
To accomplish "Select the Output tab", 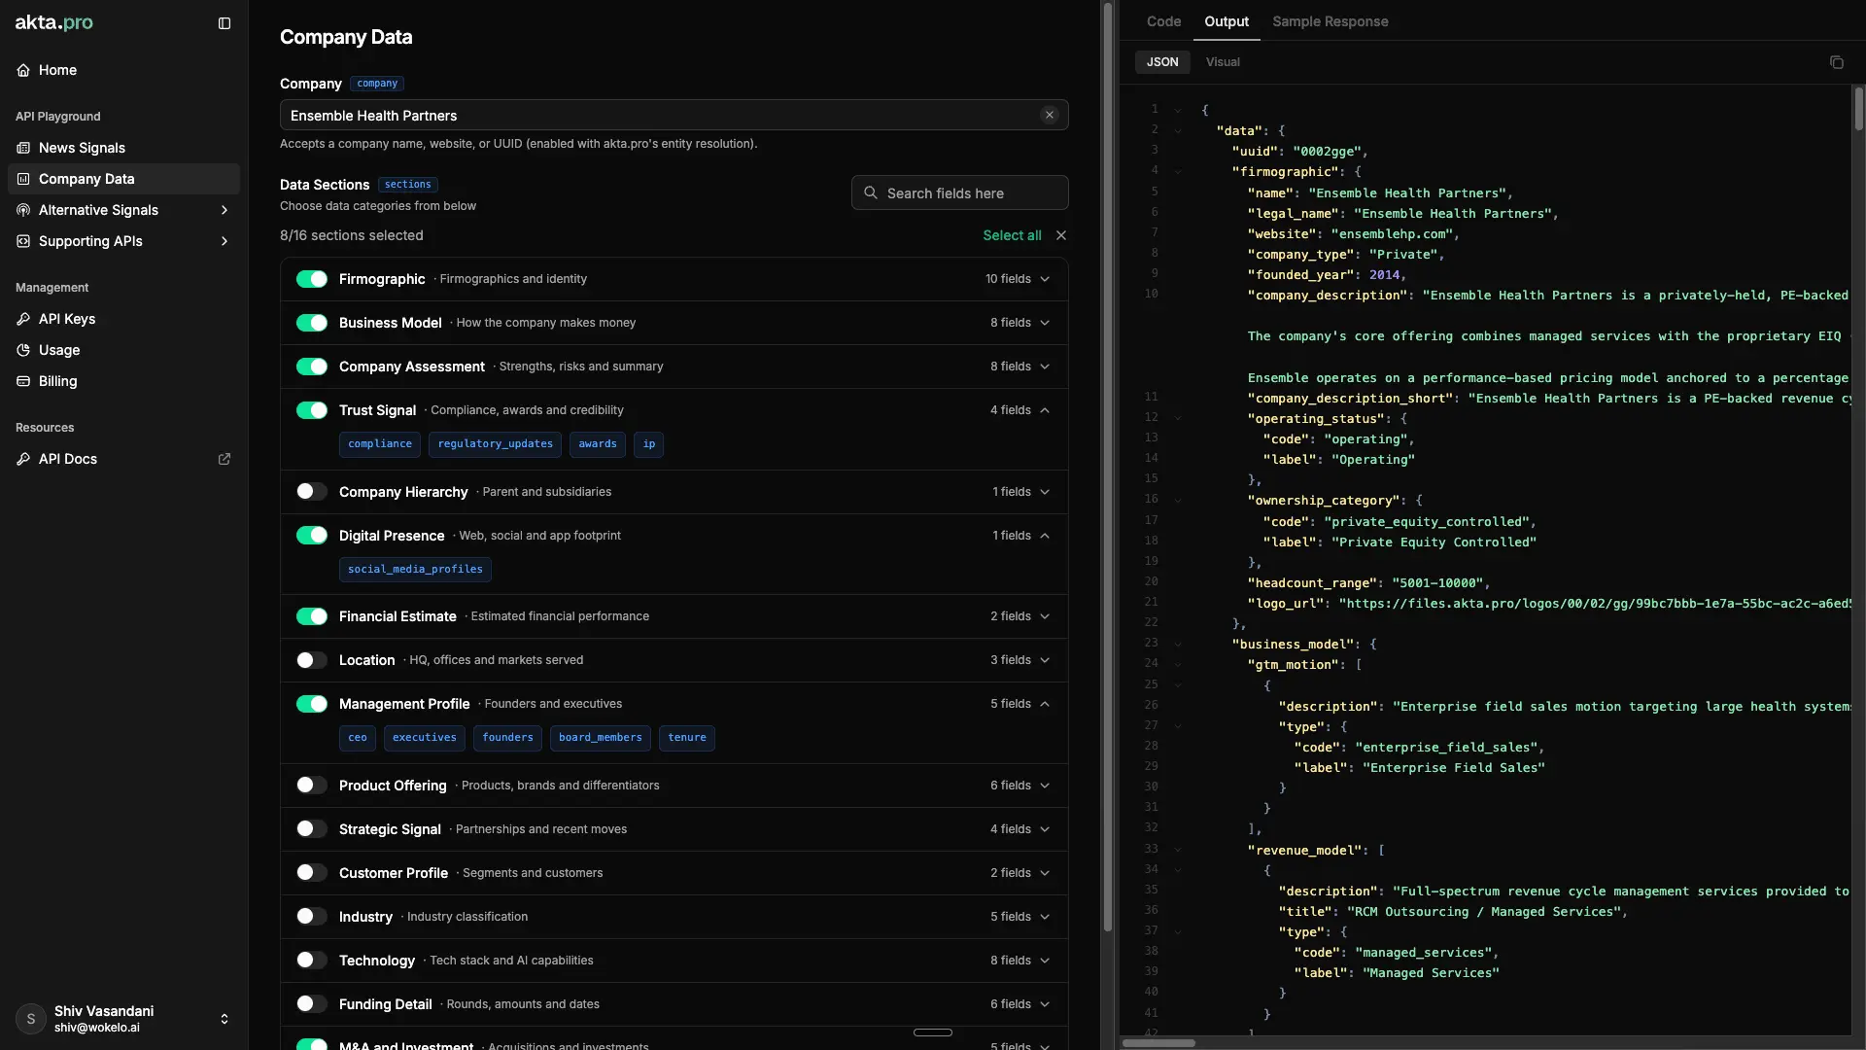I will (x=1227, y=21).
